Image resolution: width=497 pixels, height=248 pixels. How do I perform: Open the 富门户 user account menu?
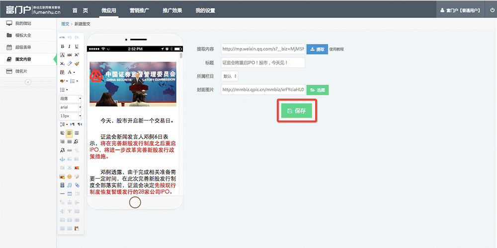pyautogui.click(x=461, y=10)
